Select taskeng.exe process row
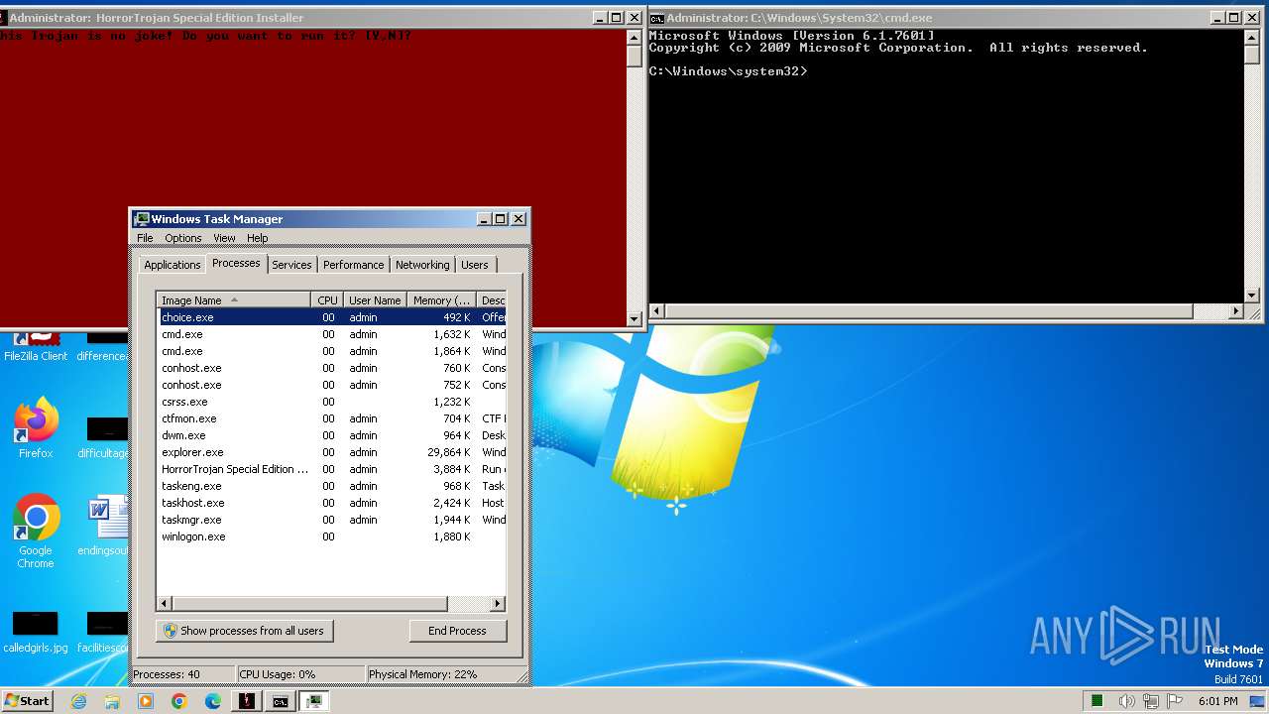 click(332, 486)
